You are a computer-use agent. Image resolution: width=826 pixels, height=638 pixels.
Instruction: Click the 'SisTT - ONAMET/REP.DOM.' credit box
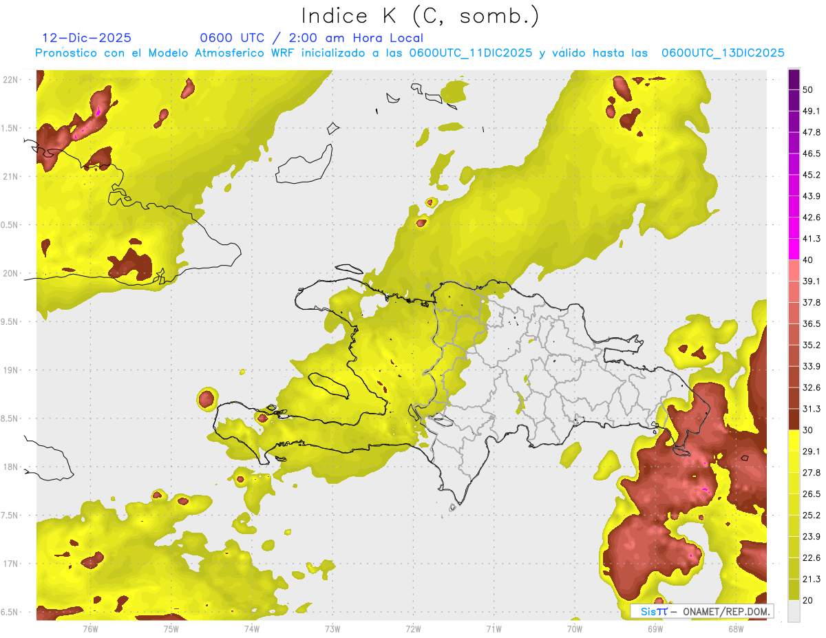pyautogui.click(x=701, y=611)
